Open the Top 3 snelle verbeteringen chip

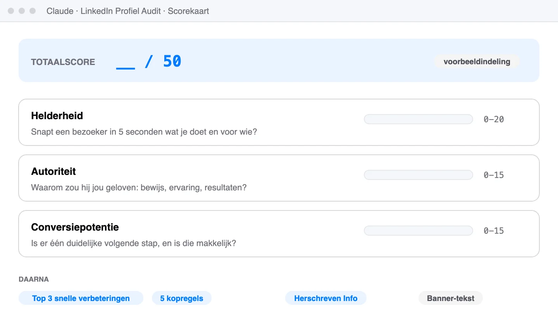pyautogui.click(x=81, y=298)
